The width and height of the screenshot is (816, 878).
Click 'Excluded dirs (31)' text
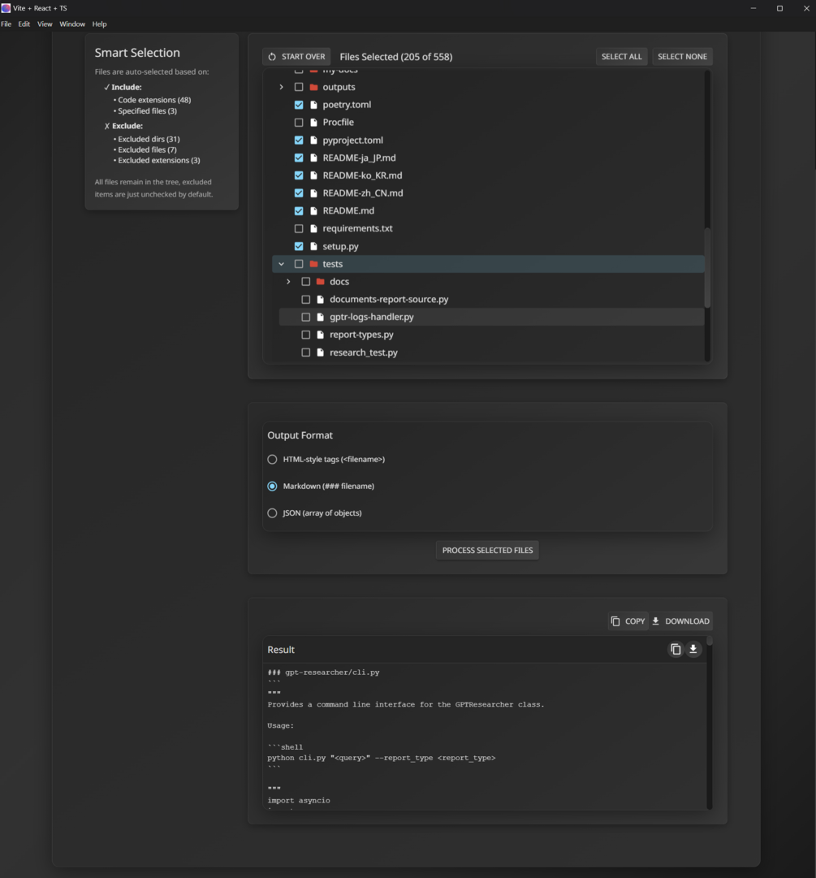[149, 139]
